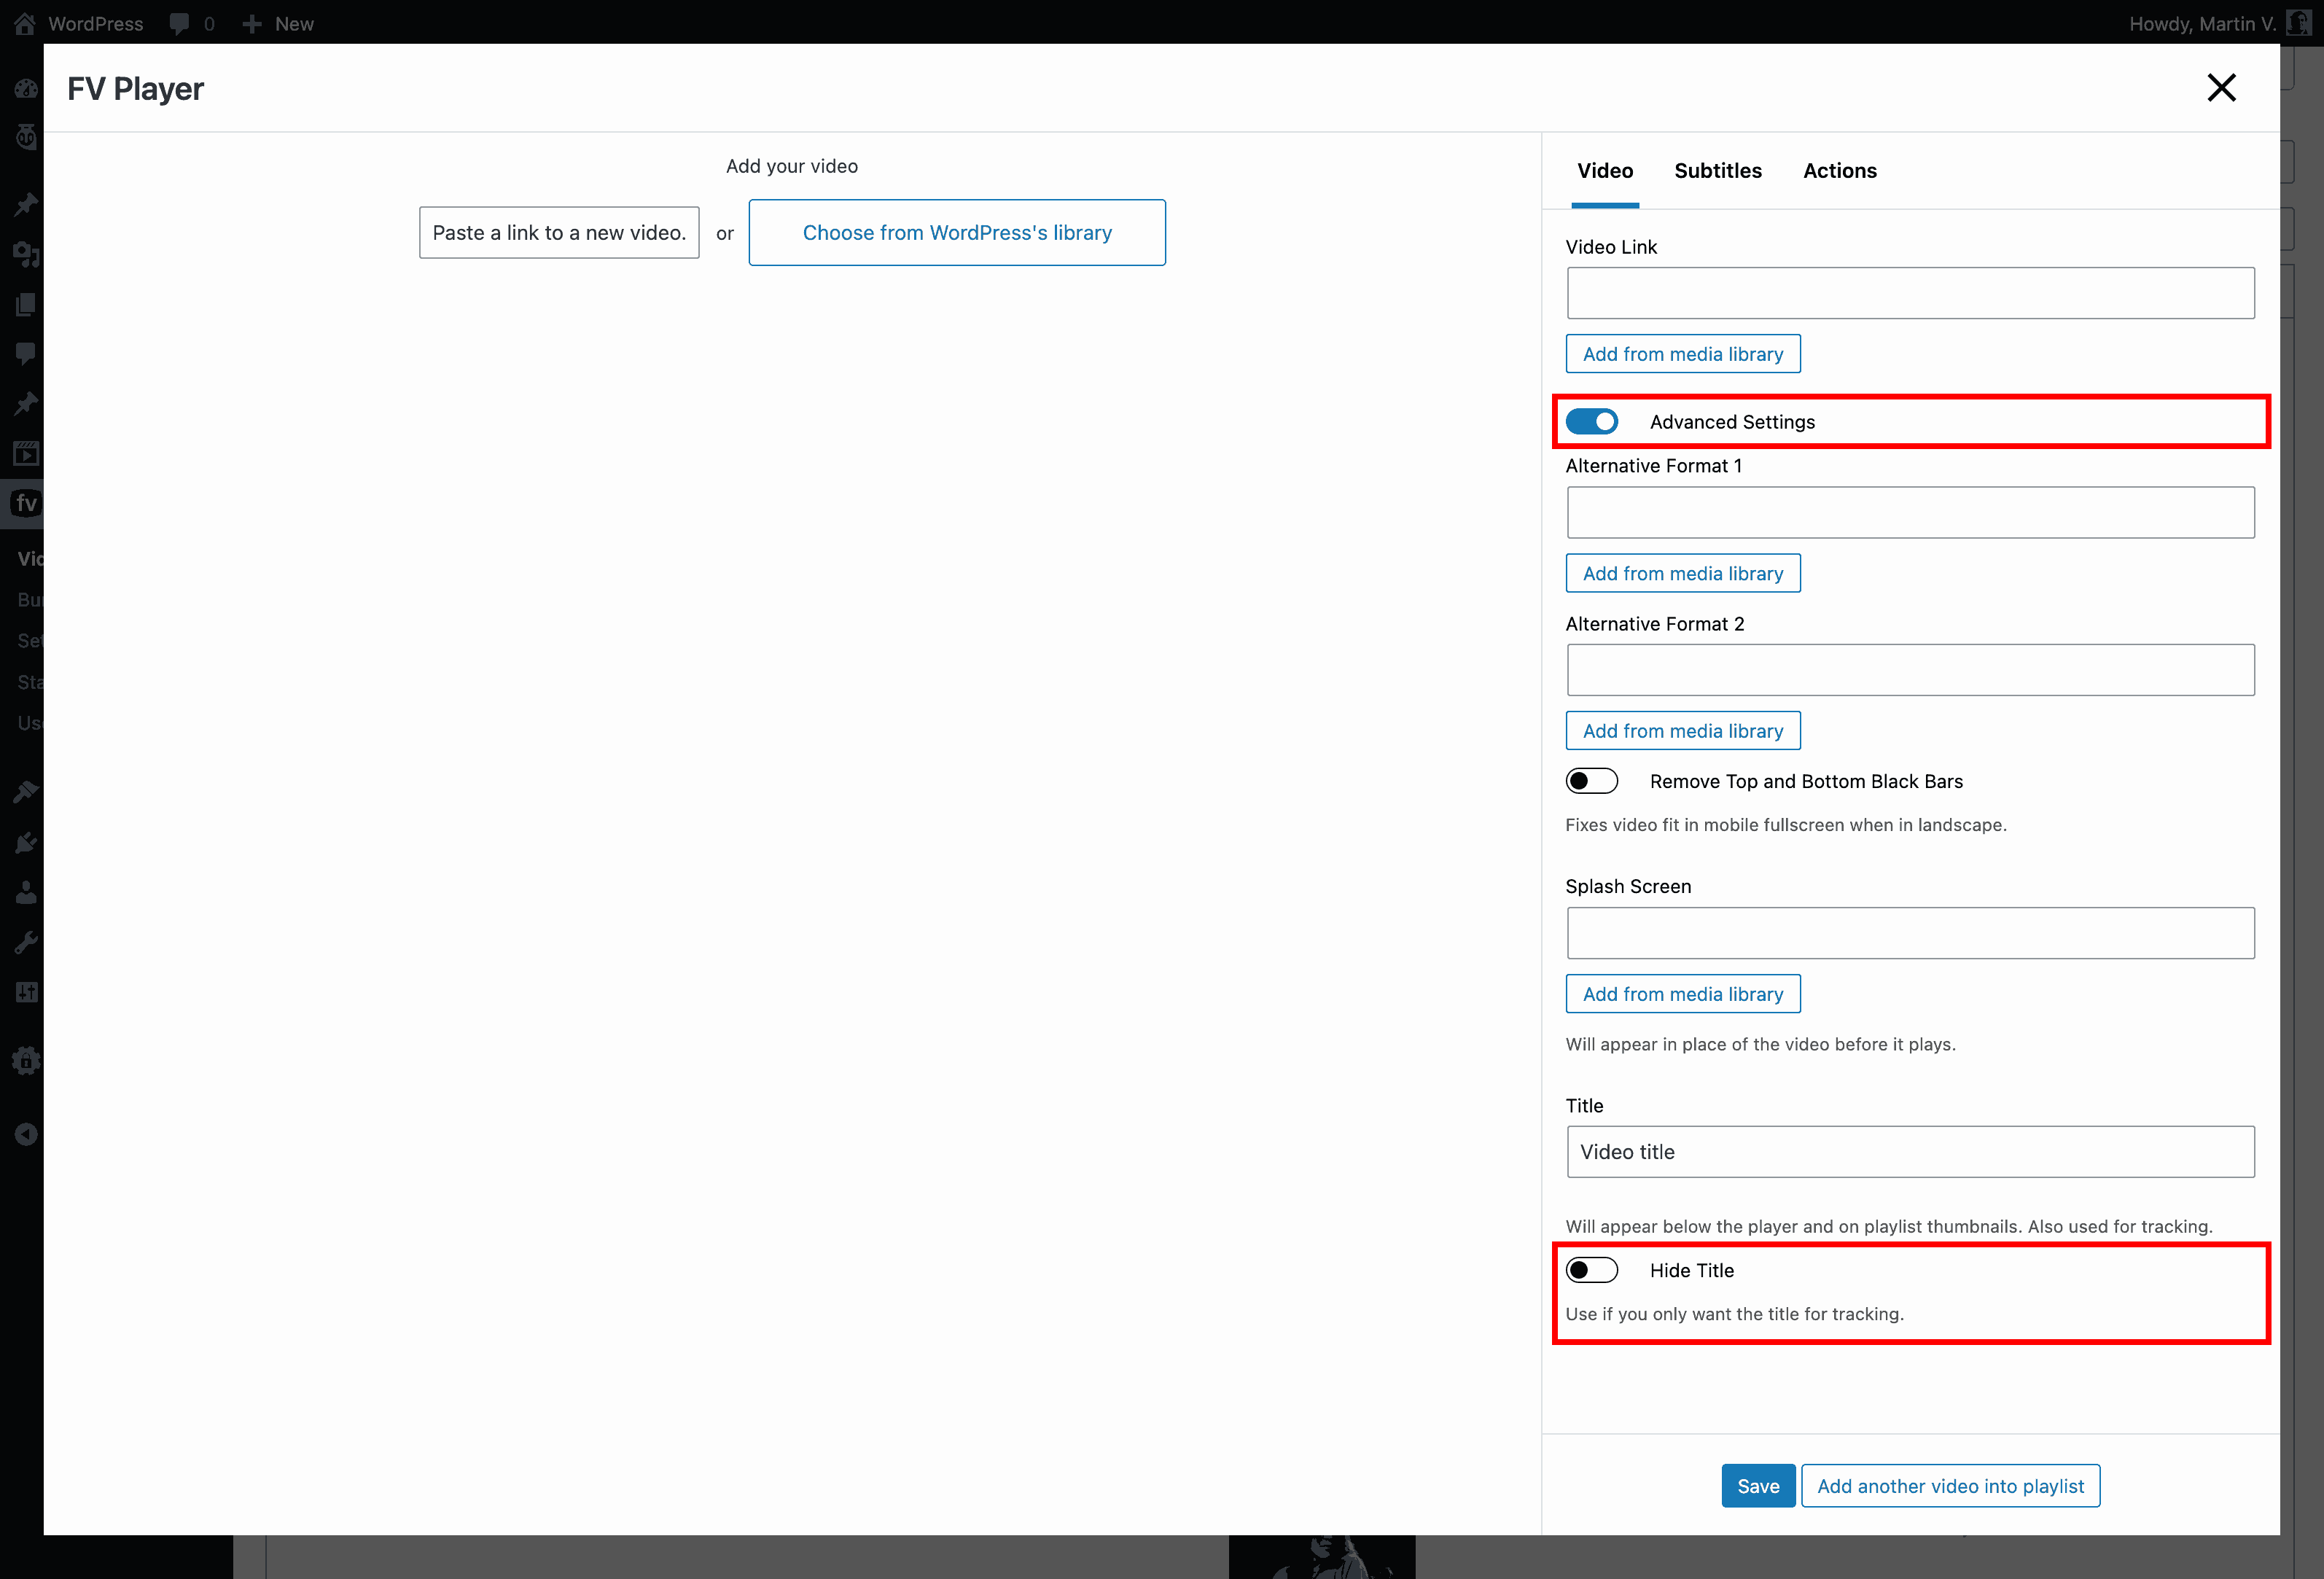
Task: Add from media library under Video Link
Action: tap(1683, 354)
